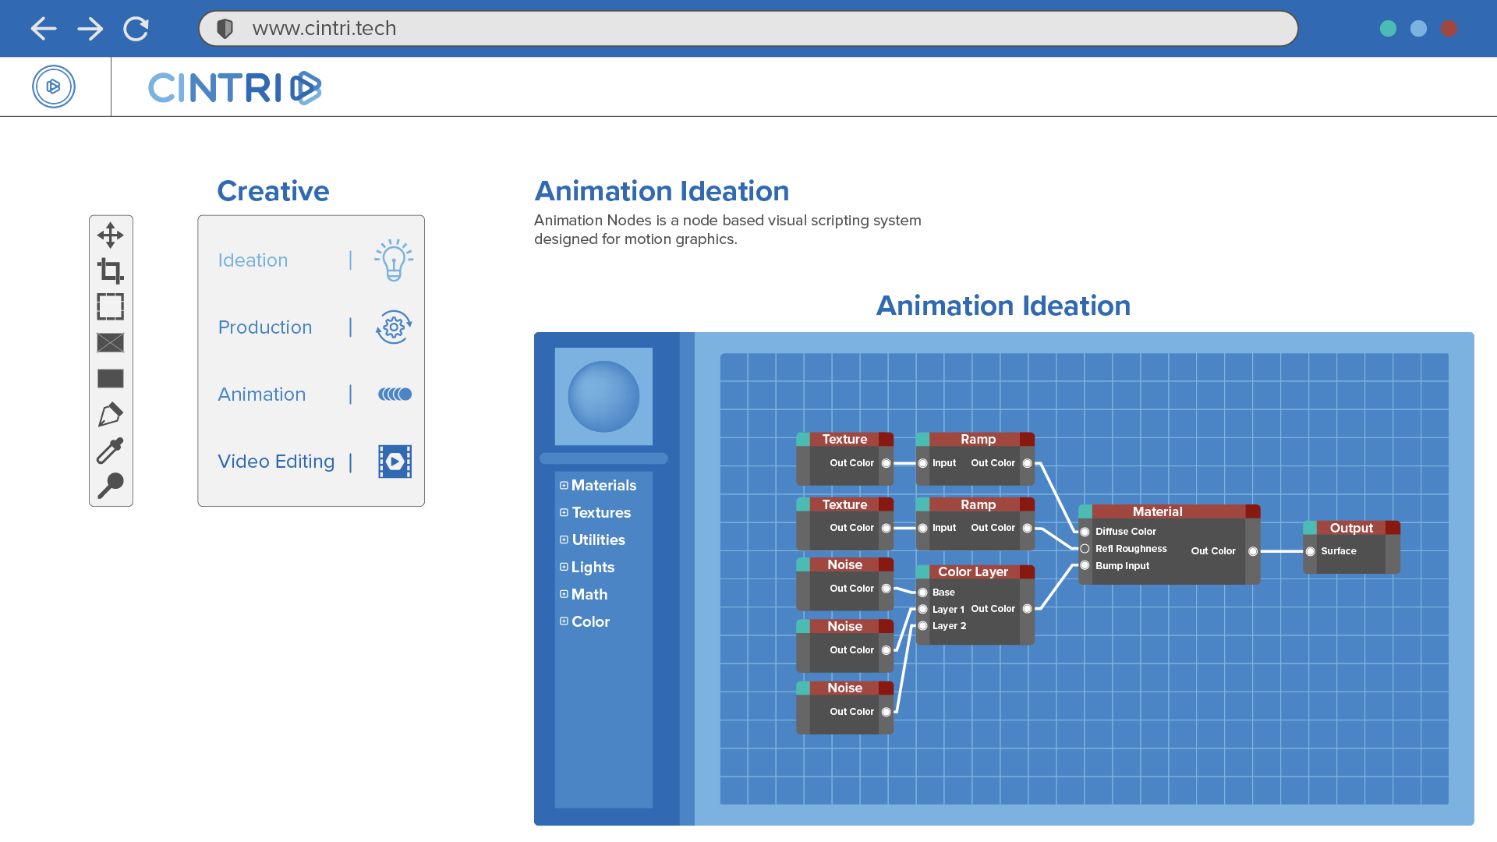Select the Eyedropper tool icon

110,450
